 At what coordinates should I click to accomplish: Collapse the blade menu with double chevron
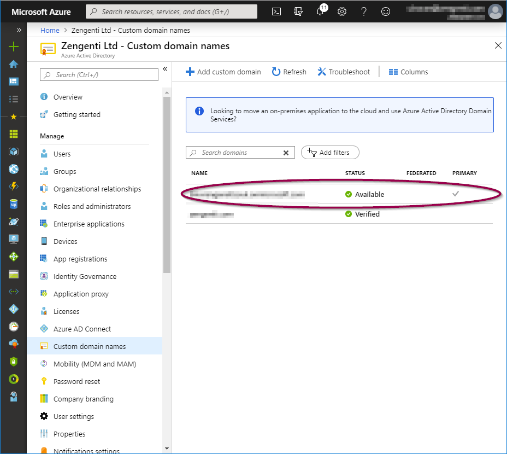[x=165, y=69]
